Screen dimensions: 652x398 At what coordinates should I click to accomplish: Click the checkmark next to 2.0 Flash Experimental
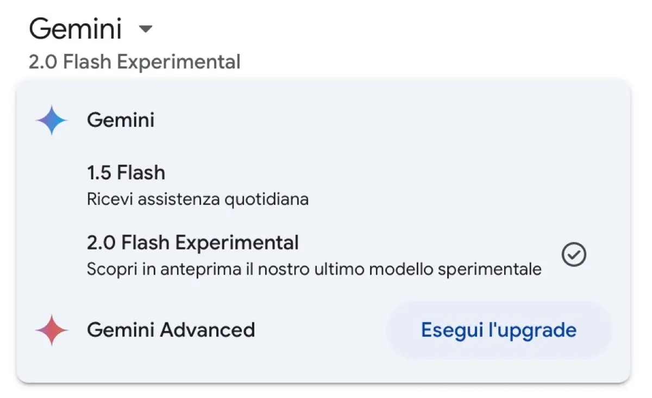tap(573, 254)
